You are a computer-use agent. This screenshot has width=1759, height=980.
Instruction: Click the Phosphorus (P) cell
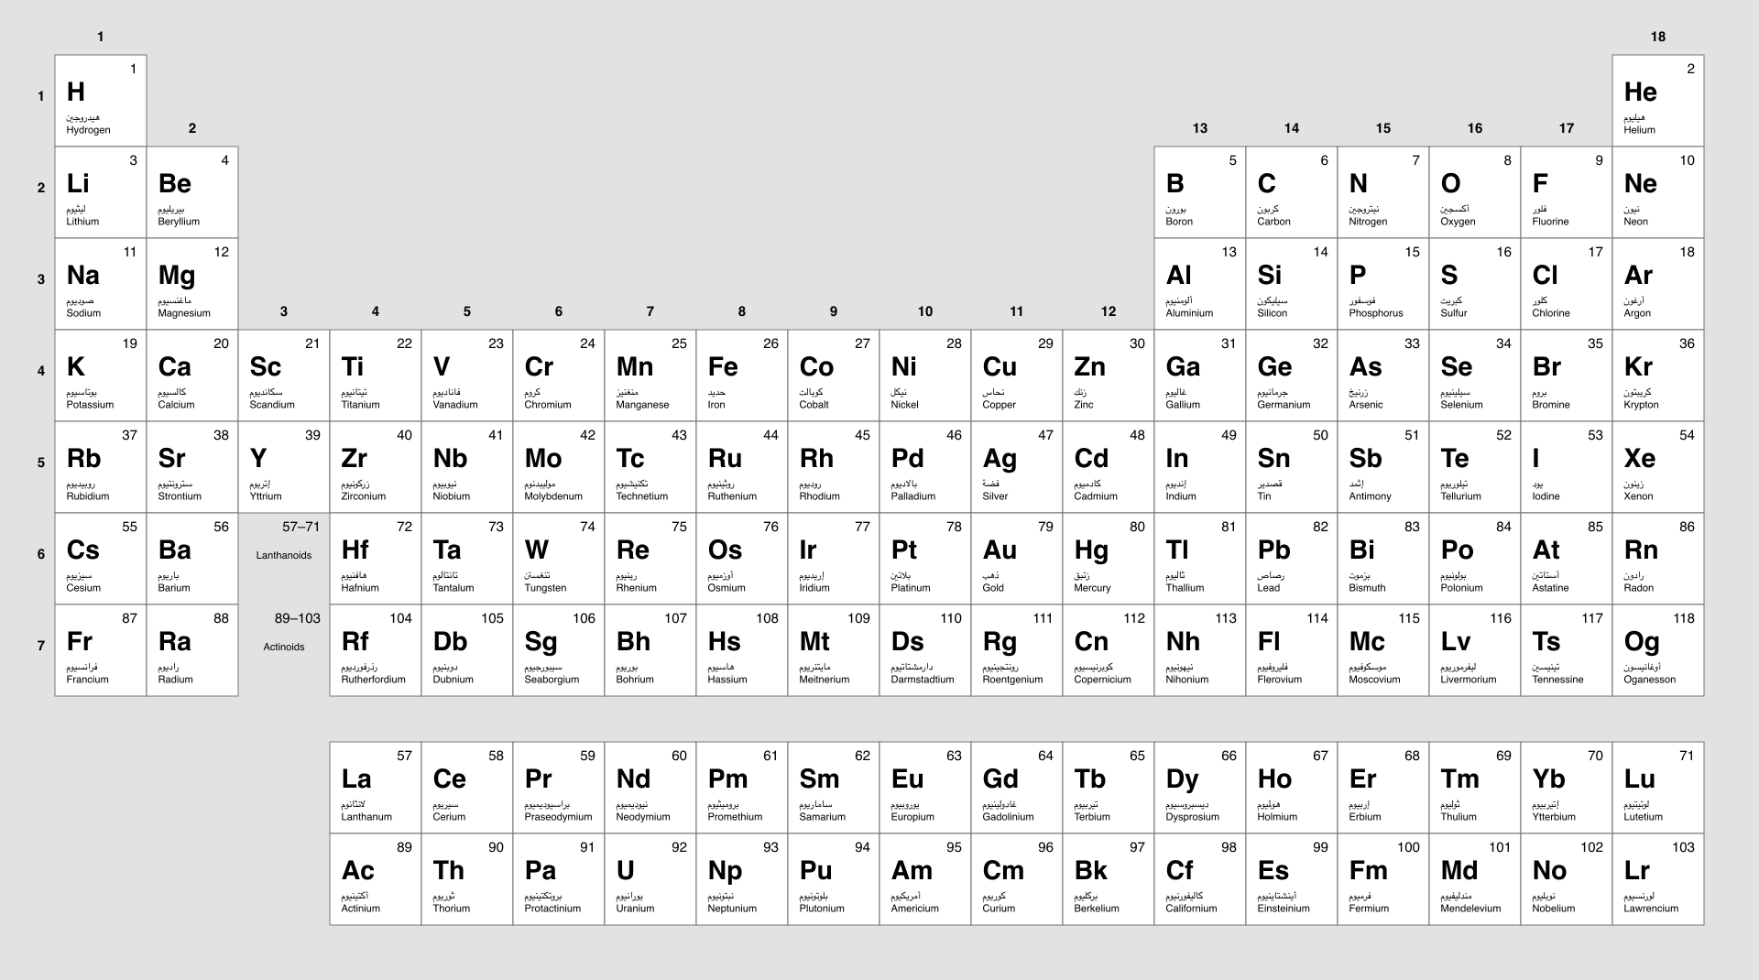pyautogui.click(x=1383, y=284)
